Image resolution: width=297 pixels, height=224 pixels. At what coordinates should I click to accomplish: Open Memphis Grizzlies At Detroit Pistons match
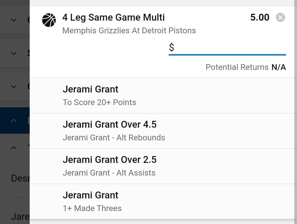tap(129, 31)
